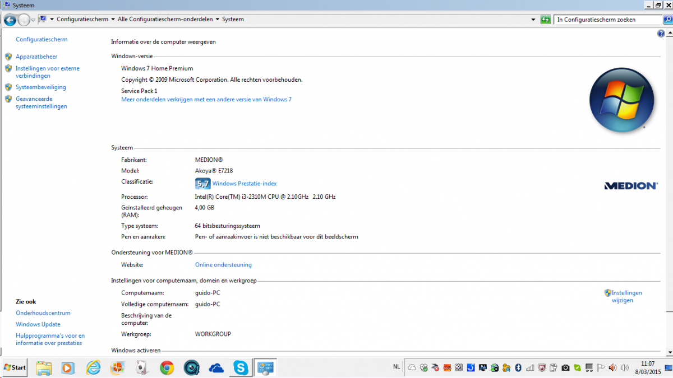This screenshot has height=378, width=673.
Task: Open the orange speaker tray icon
Action: pos(612,368)
